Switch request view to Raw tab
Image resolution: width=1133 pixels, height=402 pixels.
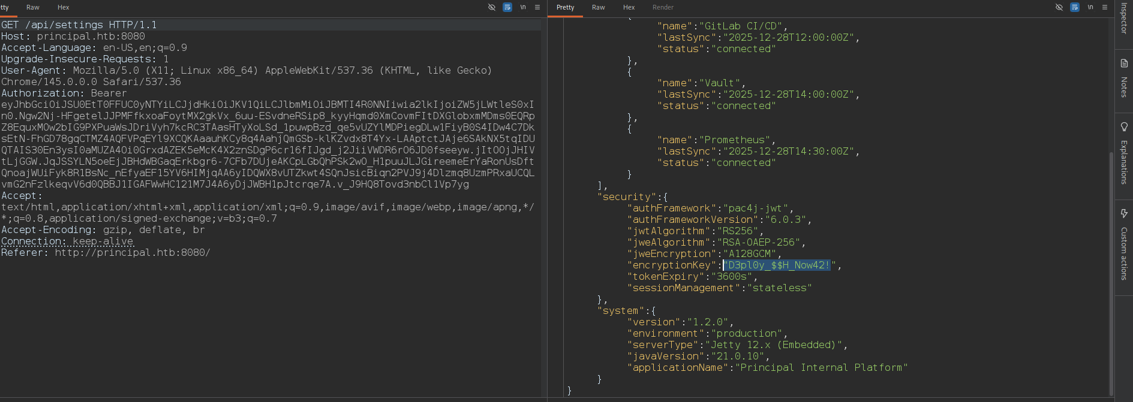(33, 7)
